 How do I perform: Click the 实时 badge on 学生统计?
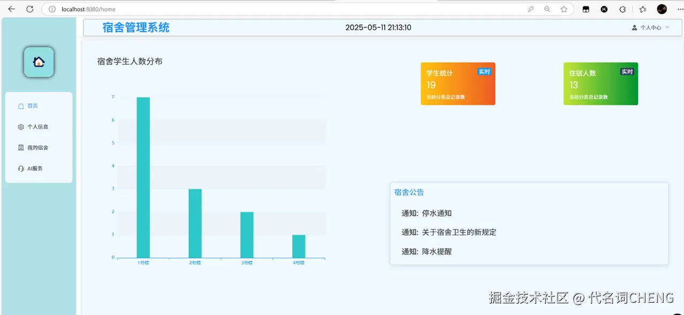[x=484, y=72]
